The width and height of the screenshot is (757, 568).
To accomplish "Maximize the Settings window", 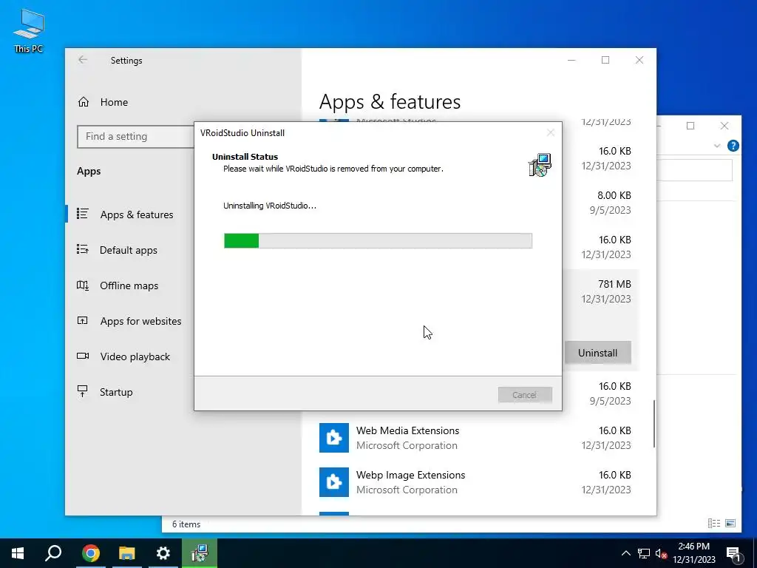I will (605, 60).
